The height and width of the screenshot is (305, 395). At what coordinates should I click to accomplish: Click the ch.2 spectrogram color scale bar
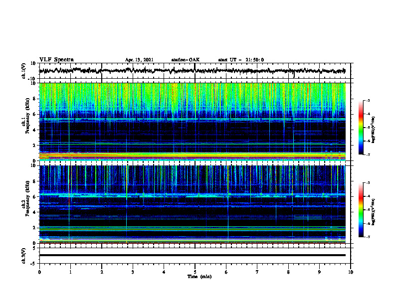pyautogui.click(x=361, y=210)
